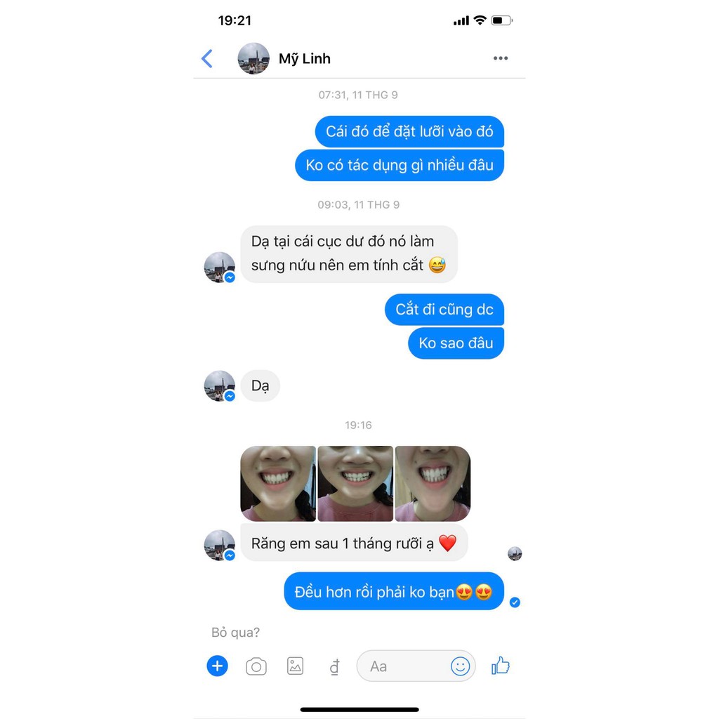This screenshot has height=719, width=719.
Task: Send a thumbs-up like
Action: (x=500, y=666)
